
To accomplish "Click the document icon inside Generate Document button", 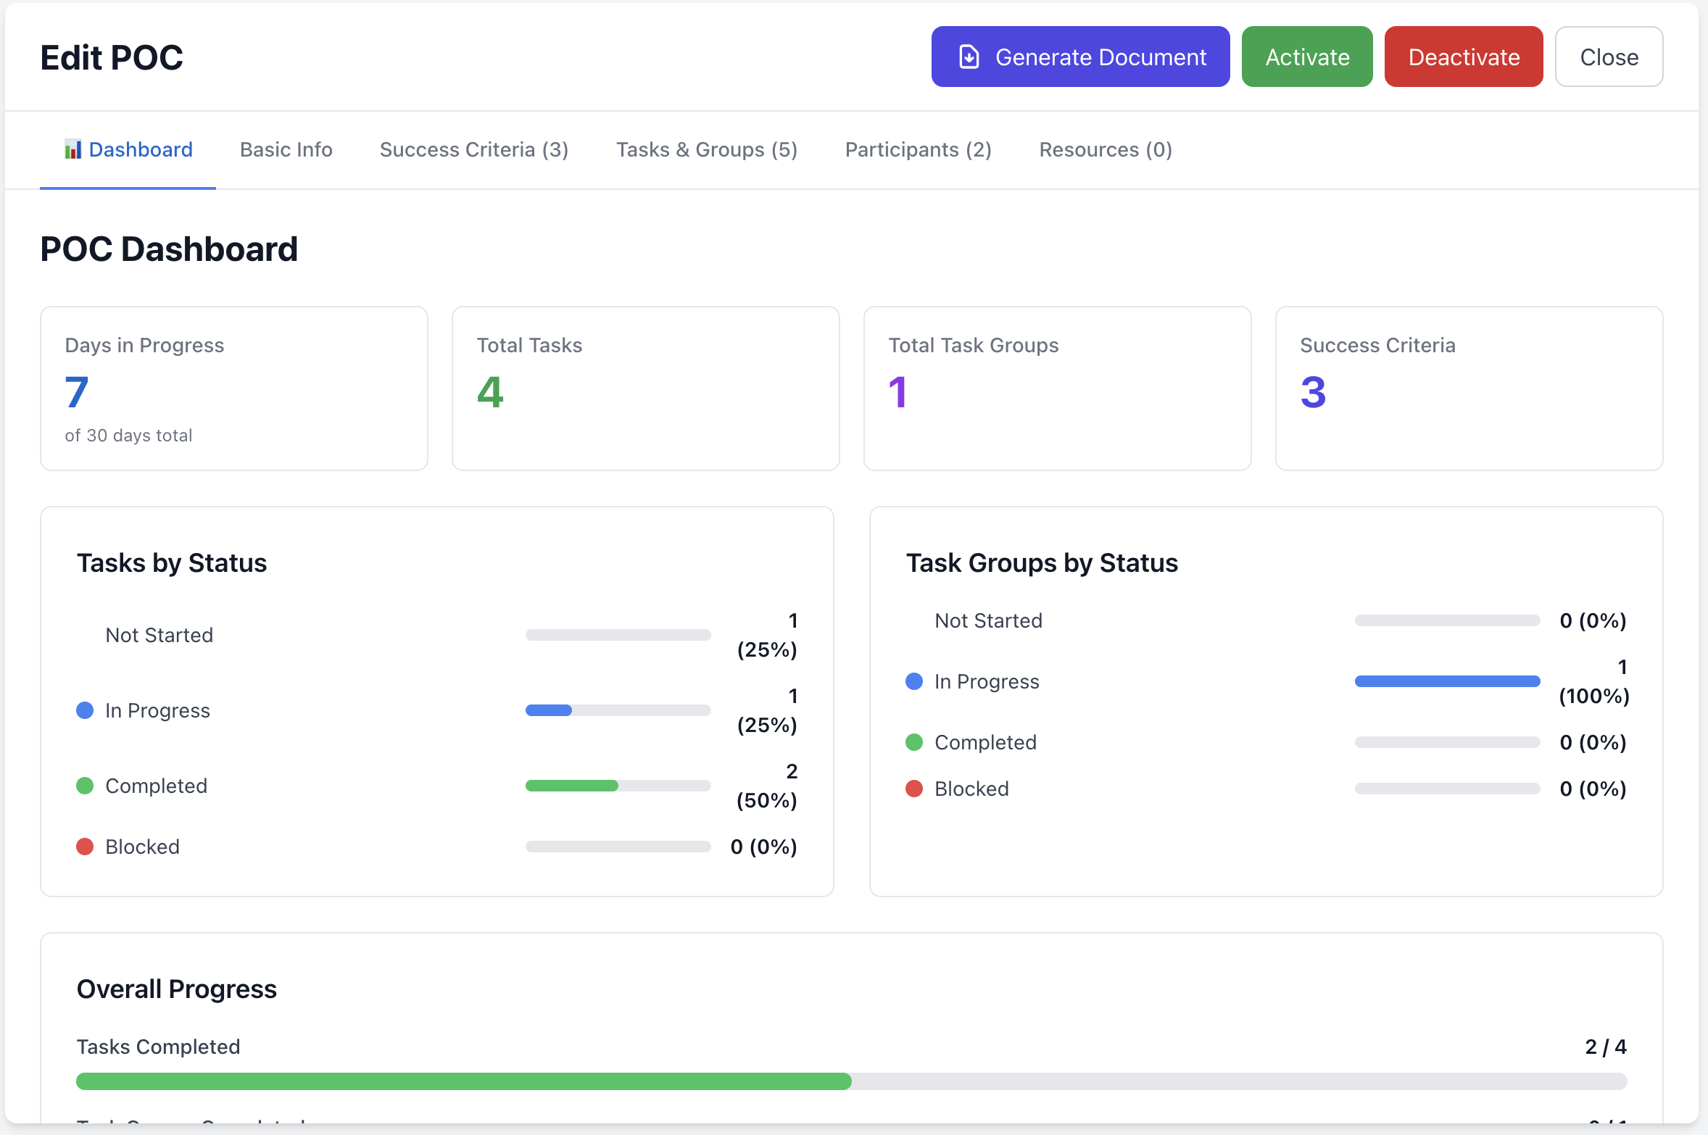I will [x=970, y=56].
